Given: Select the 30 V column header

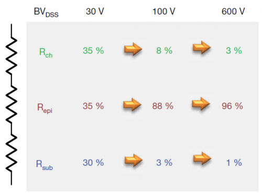Looking at the screenshot, I should click(95, 12).
